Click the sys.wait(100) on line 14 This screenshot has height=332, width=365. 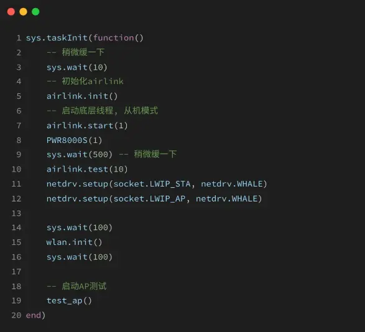80,228
